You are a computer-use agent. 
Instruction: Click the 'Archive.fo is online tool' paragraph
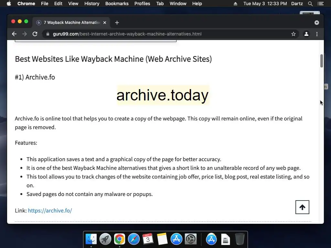[158, 123]
